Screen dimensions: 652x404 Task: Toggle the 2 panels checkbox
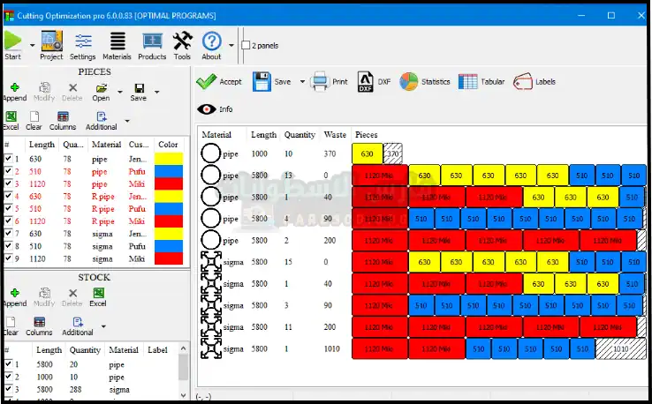coord(246,45)
